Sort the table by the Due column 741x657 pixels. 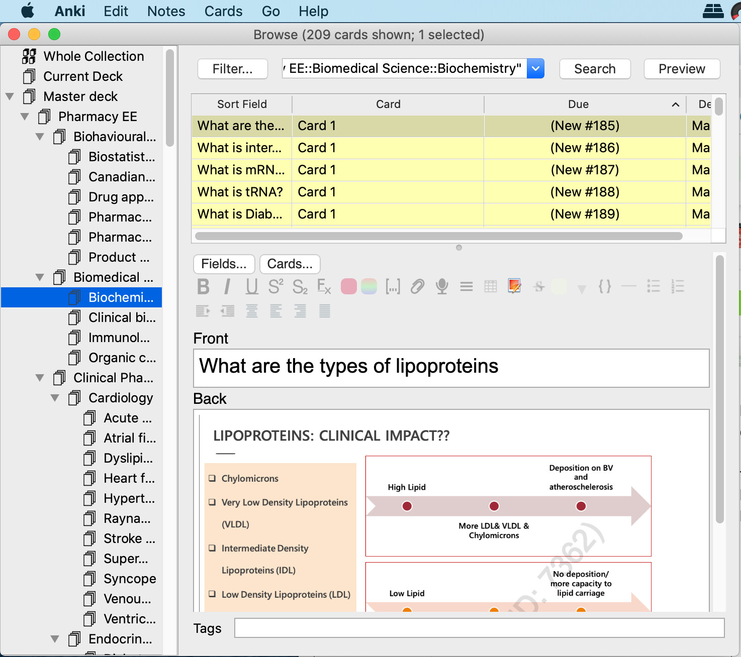(585, 104)
